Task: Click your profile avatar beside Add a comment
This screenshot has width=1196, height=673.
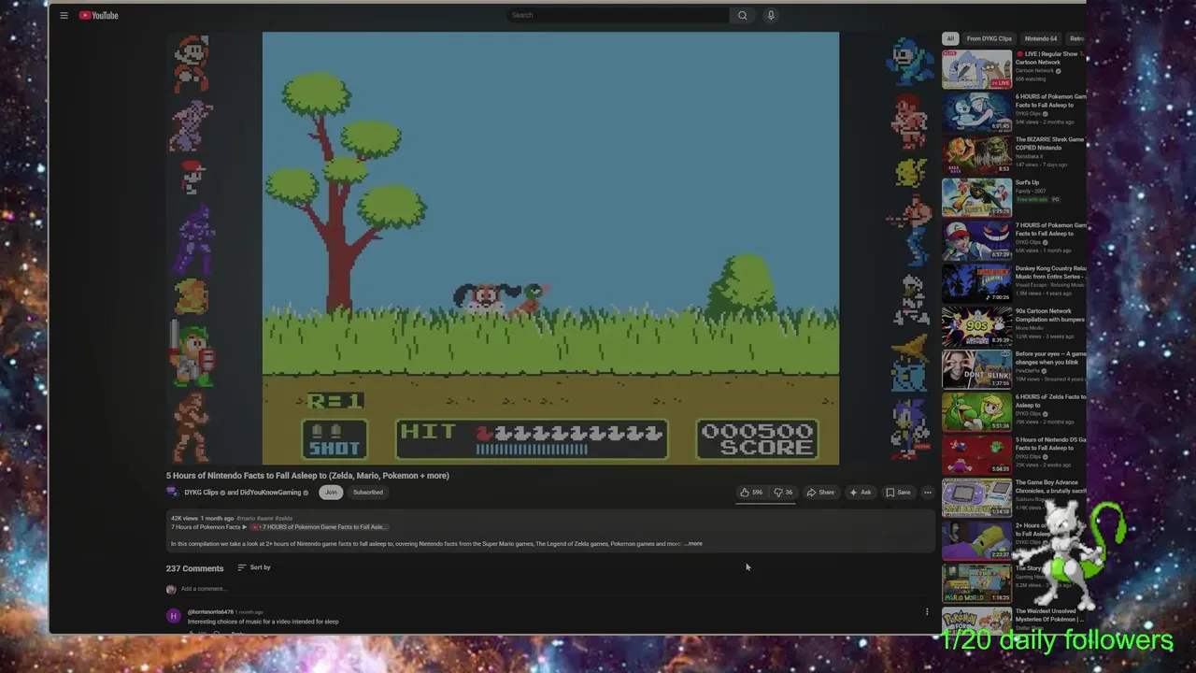Action: click(171, 589)
